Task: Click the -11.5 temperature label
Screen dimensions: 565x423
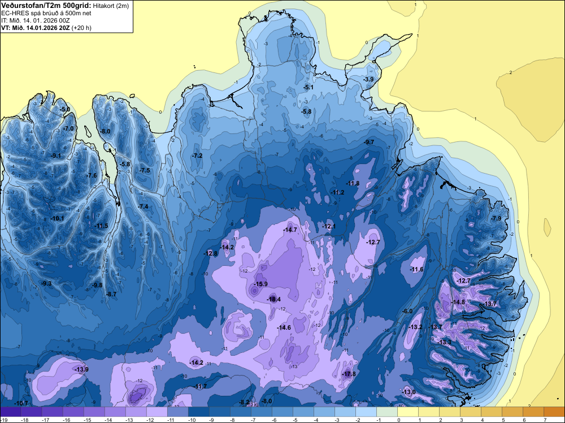Action: click(x=101, y=226)
